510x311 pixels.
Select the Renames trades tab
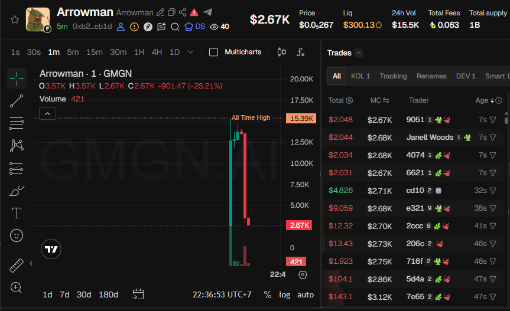431,76
